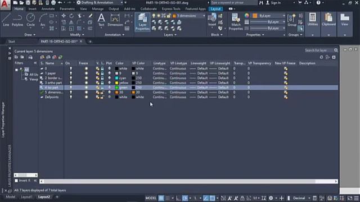360x202 pixels.
Task: Click the New Property Filter icon
Action: tap(16, 57)
